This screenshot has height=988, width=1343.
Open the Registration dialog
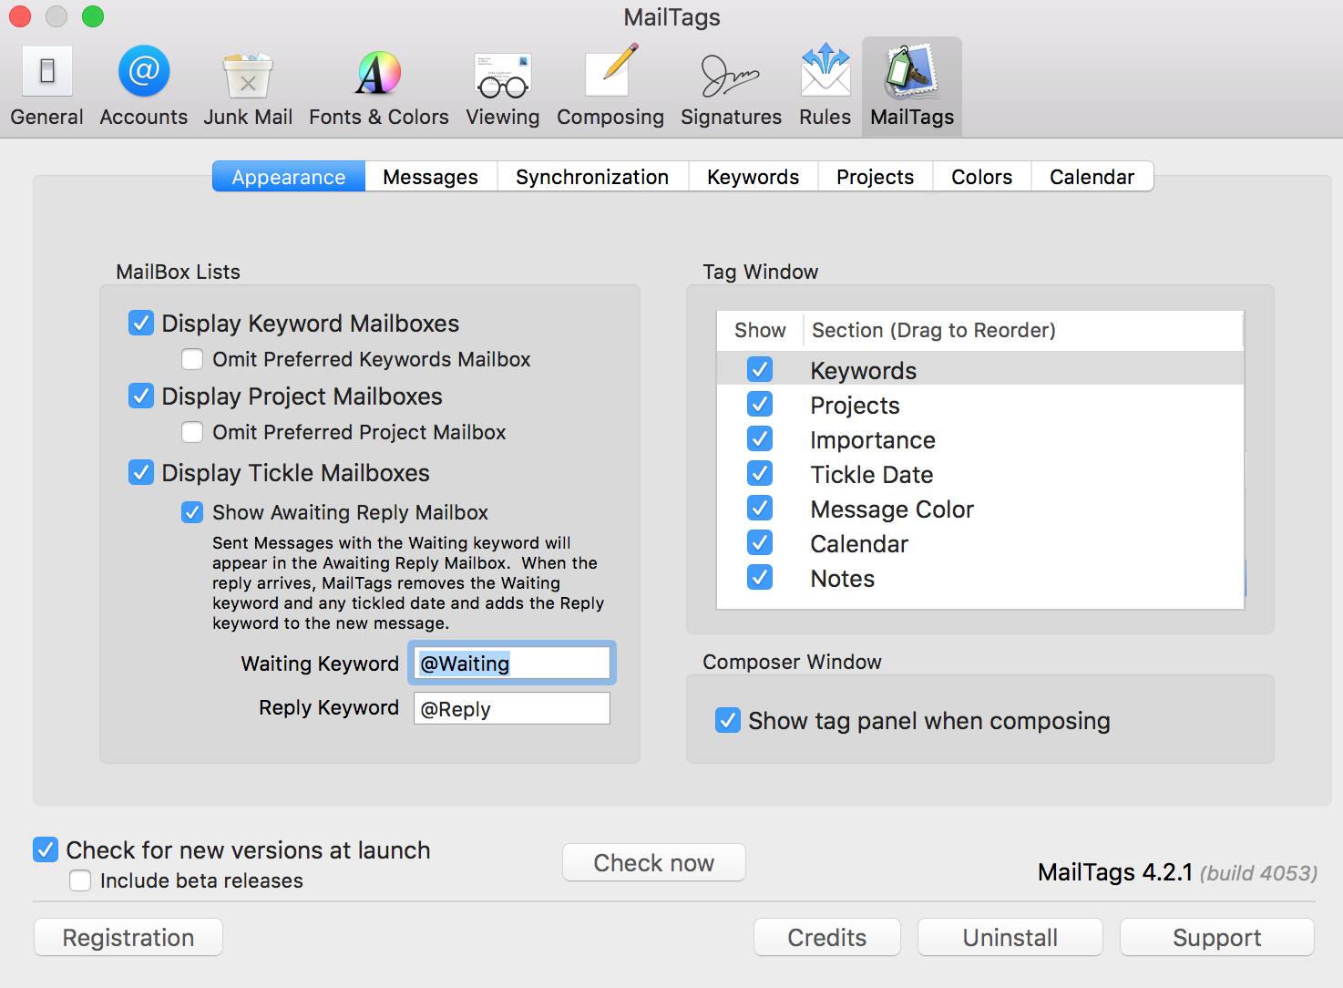(128, 937)
